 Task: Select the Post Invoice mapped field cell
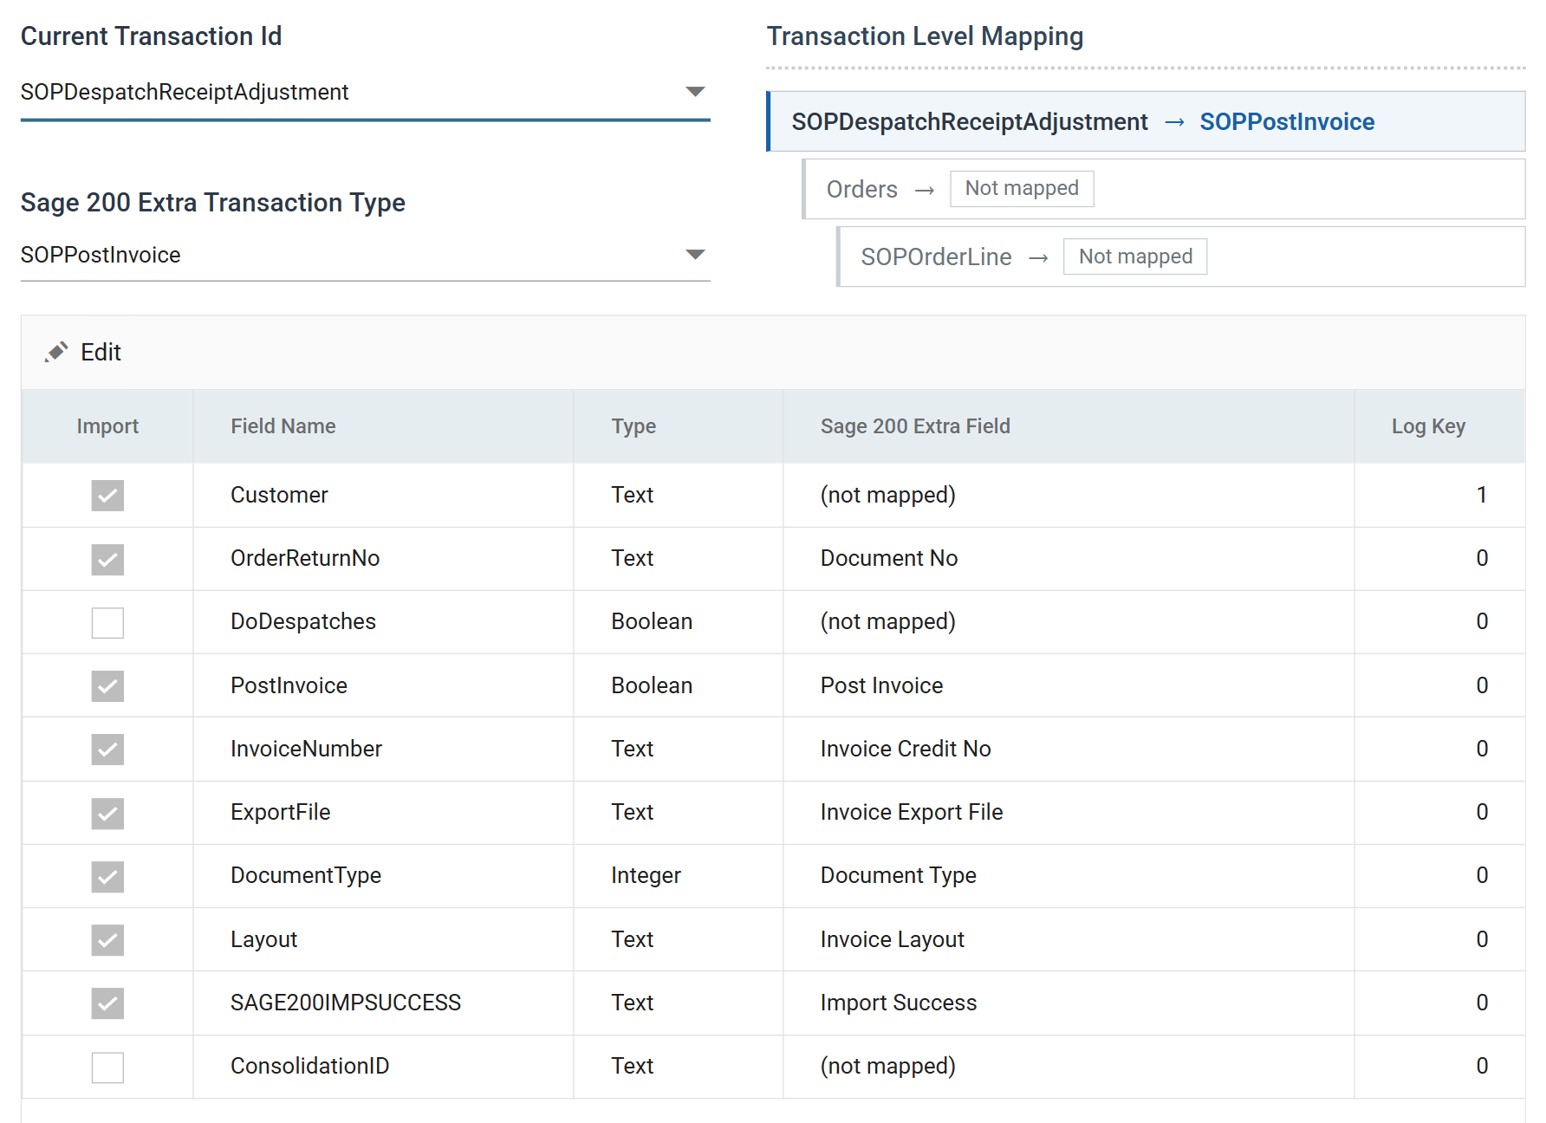[1069, 685]
